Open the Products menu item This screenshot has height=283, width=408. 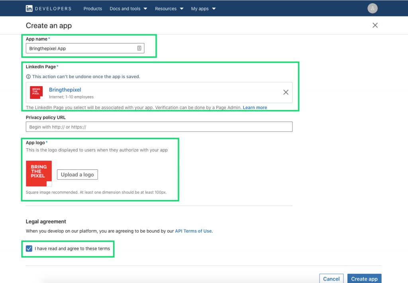coord(92,9)
